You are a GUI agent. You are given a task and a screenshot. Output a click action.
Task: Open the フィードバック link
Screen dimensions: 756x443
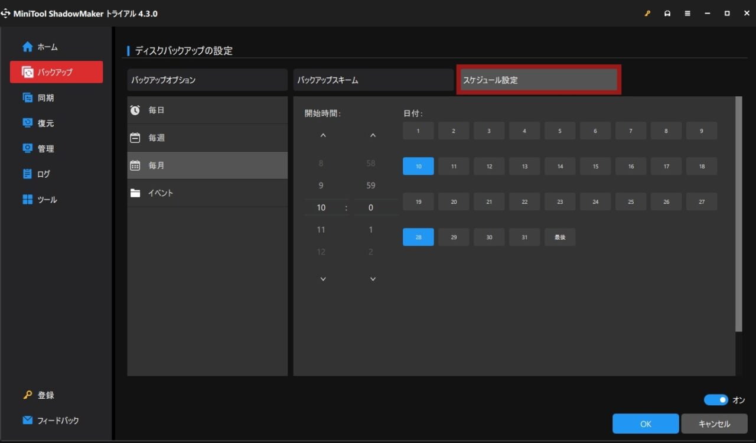pyautogui.click(x=58, y=421)
